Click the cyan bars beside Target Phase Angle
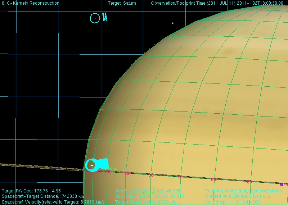Image resolution: width=288 pixels, height=205 pixels. pyautogui.click(x=174, y=203)
